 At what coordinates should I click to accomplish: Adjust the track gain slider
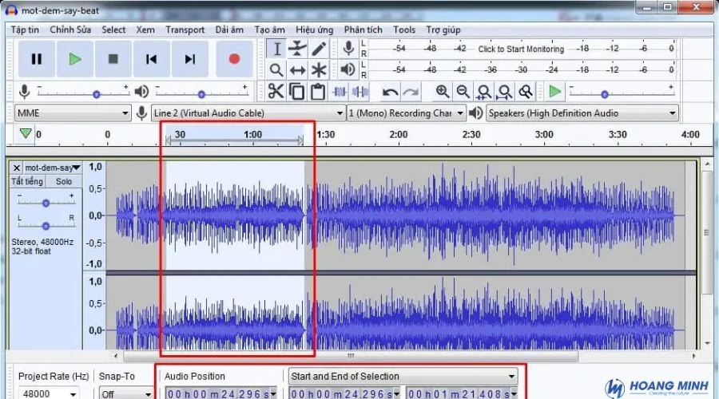click(46, 203)
